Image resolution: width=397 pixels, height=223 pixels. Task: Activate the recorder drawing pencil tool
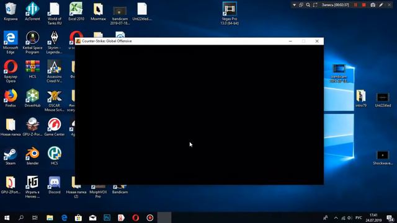[381, 5]
